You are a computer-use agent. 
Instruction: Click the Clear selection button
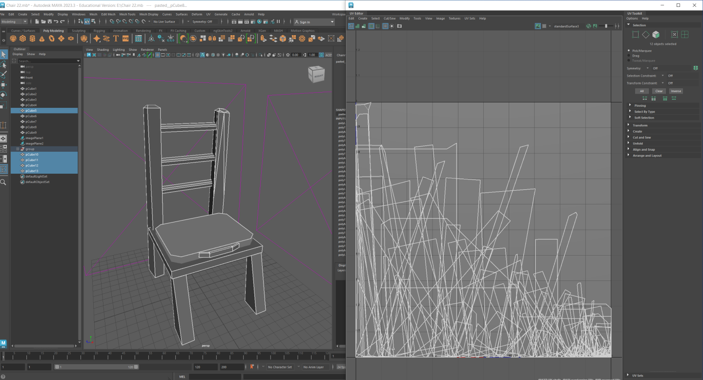659,91
